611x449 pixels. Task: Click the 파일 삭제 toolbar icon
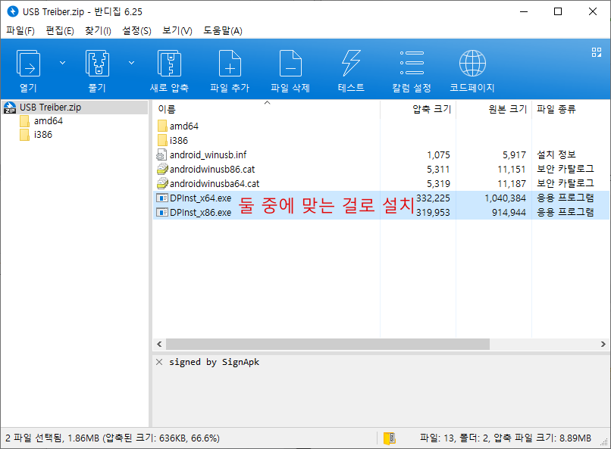click(290, 63)
